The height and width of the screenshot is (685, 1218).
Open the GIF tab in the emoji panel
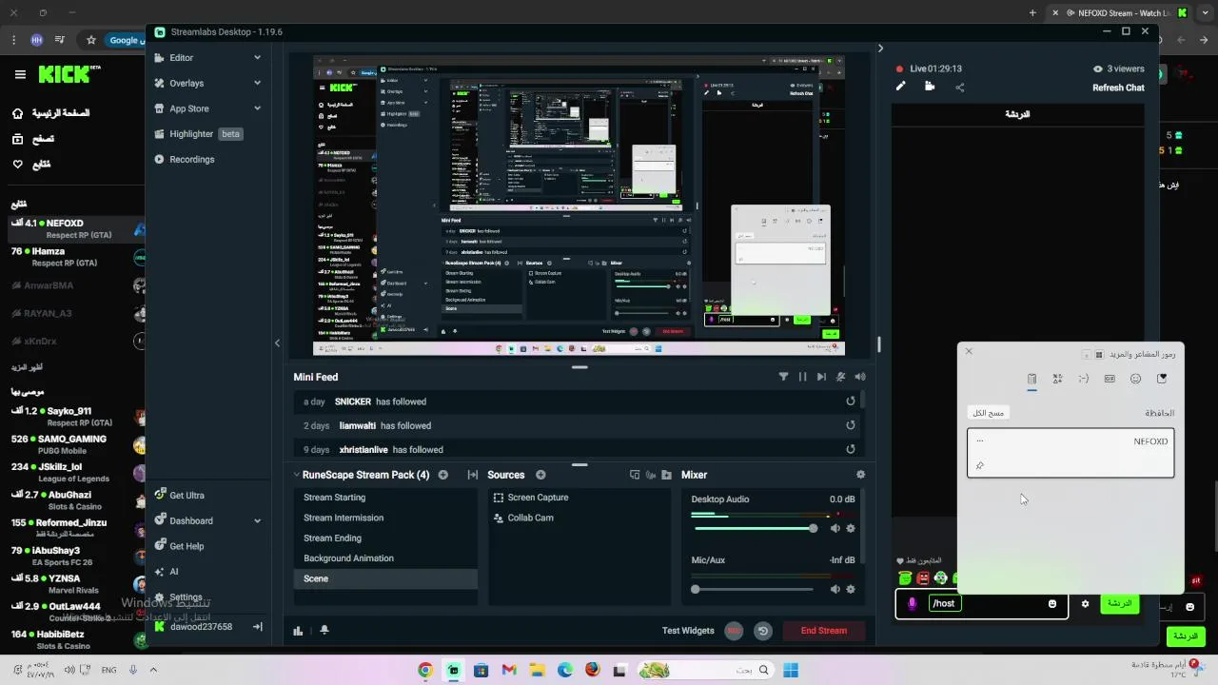coord(1110,379)
